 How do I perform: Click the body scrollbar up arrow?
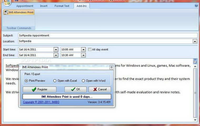195,66
